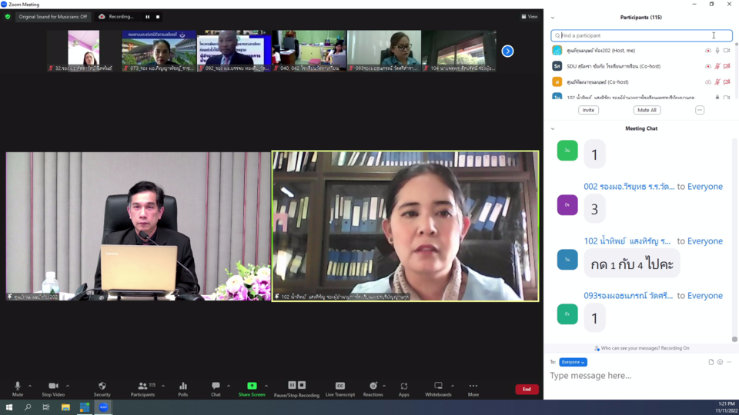Expand Whiteboards options arrow
739x415 pixels.
click(453, 386)
